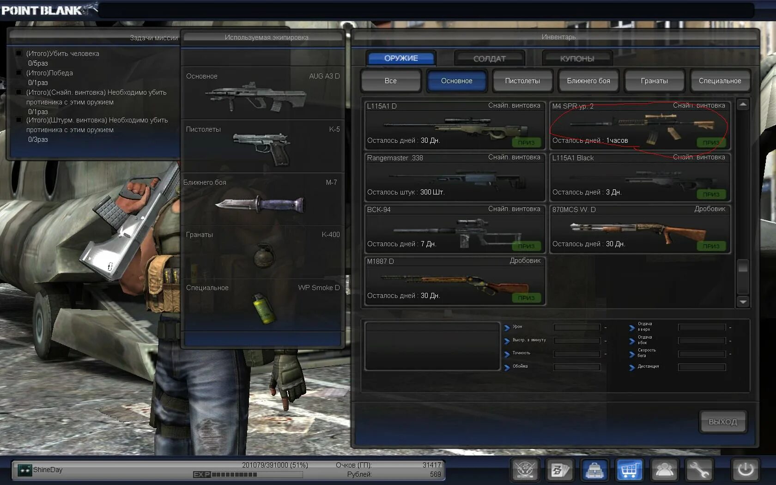Click the Рублей balance 569
The image size is (776, 485).
click(x=435, y=474)
